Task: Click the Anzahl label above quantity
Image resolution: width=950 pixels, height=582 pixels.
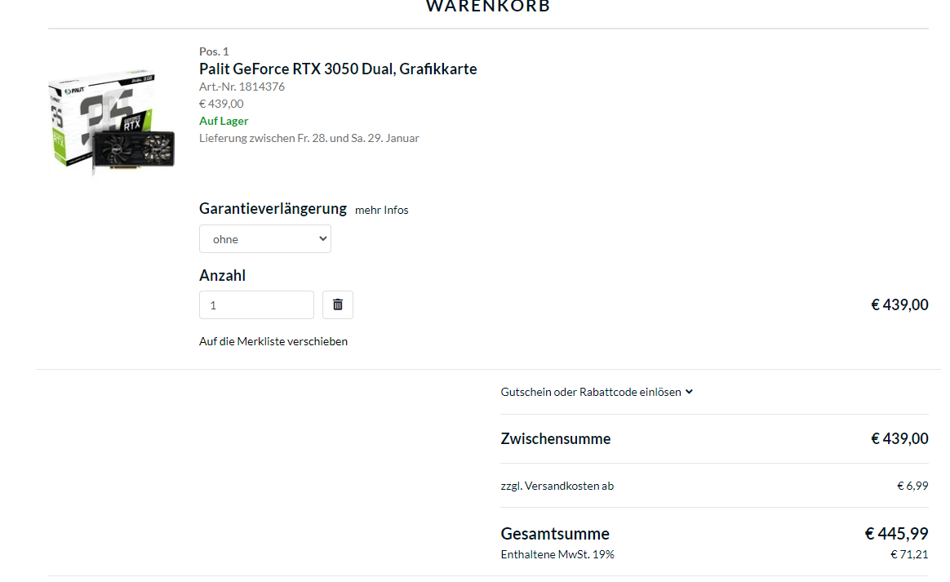Action: point(222,275)
